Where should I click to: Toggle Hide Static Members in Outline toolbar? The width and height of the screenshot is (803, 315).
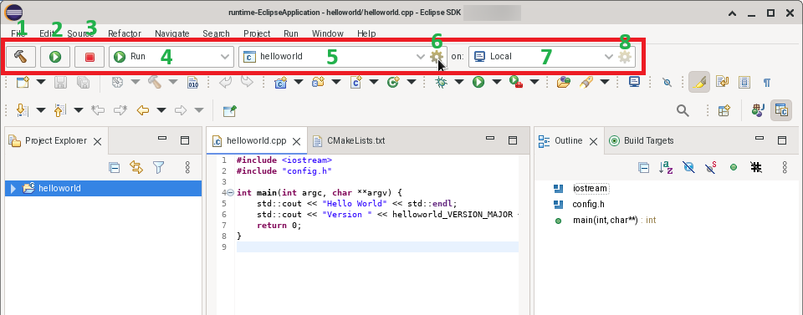(711, 167)
